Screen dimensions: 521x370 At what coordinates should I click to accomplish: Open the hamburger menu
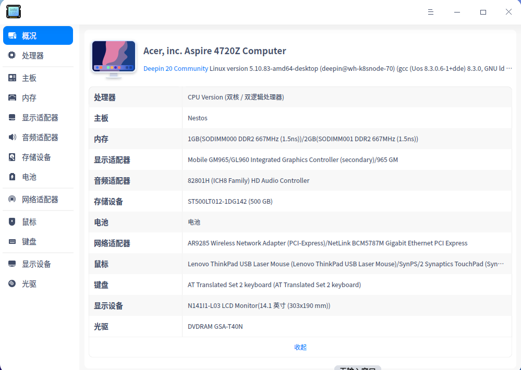(x=430, y=11)
